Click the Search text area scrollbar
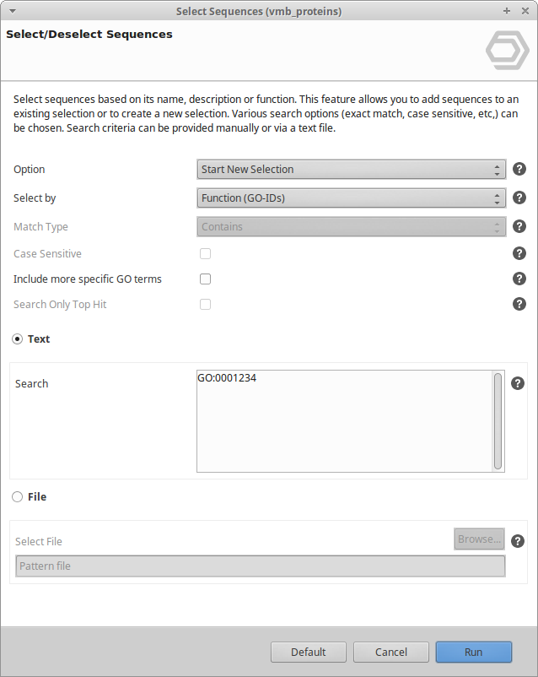The height and width of the screenshot is (677, 538). tap(498, 420)
